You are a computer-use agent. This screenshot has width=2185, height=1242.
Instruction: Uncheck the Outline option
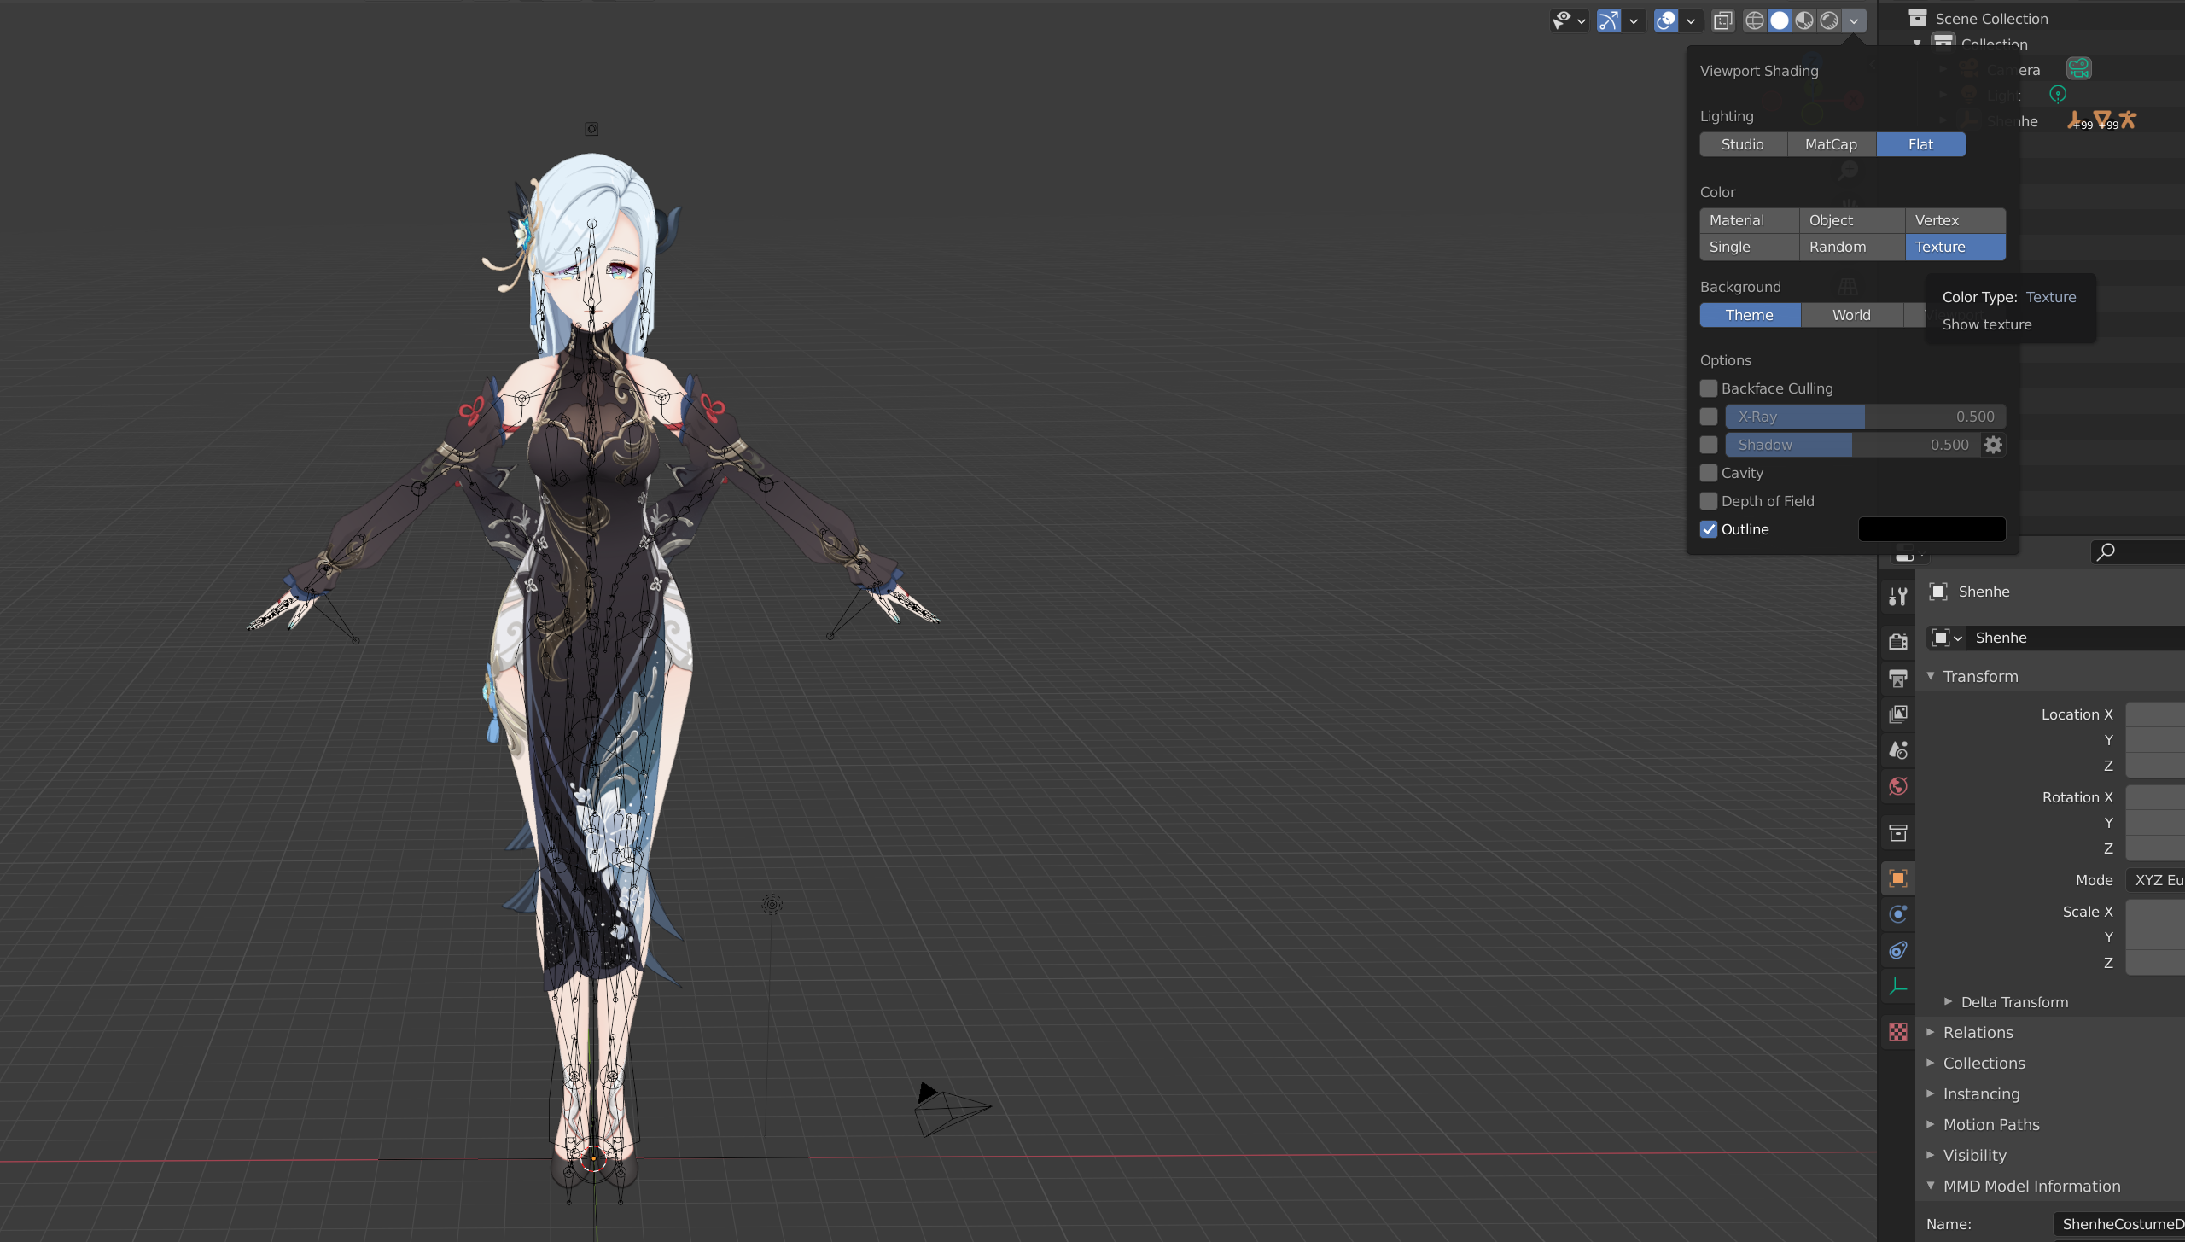coord(1708,529)
